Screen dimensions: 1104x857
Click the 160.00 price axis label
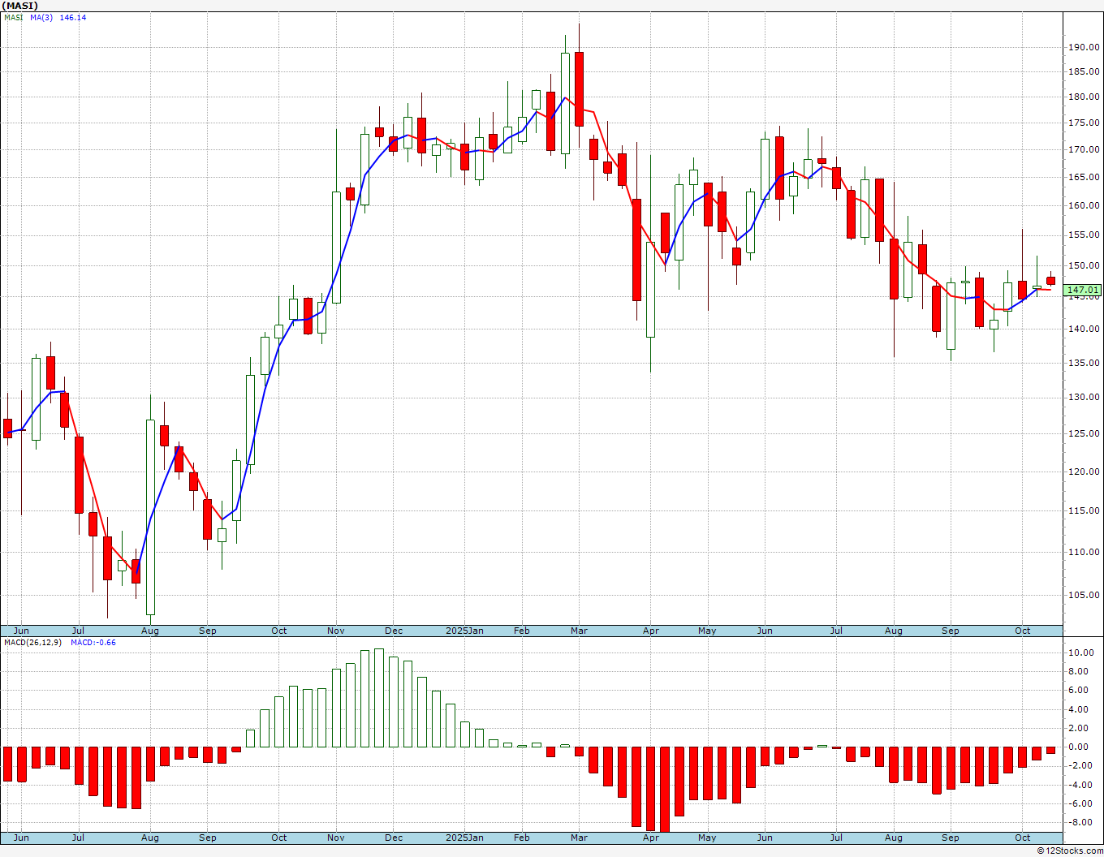[1084, 206]
